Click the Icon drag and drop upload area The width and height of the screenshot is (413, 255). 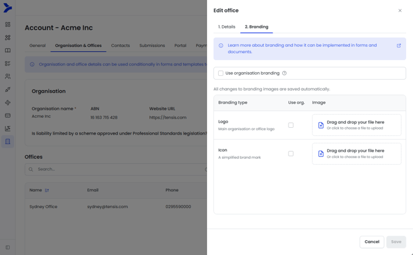tap(357, 154)
